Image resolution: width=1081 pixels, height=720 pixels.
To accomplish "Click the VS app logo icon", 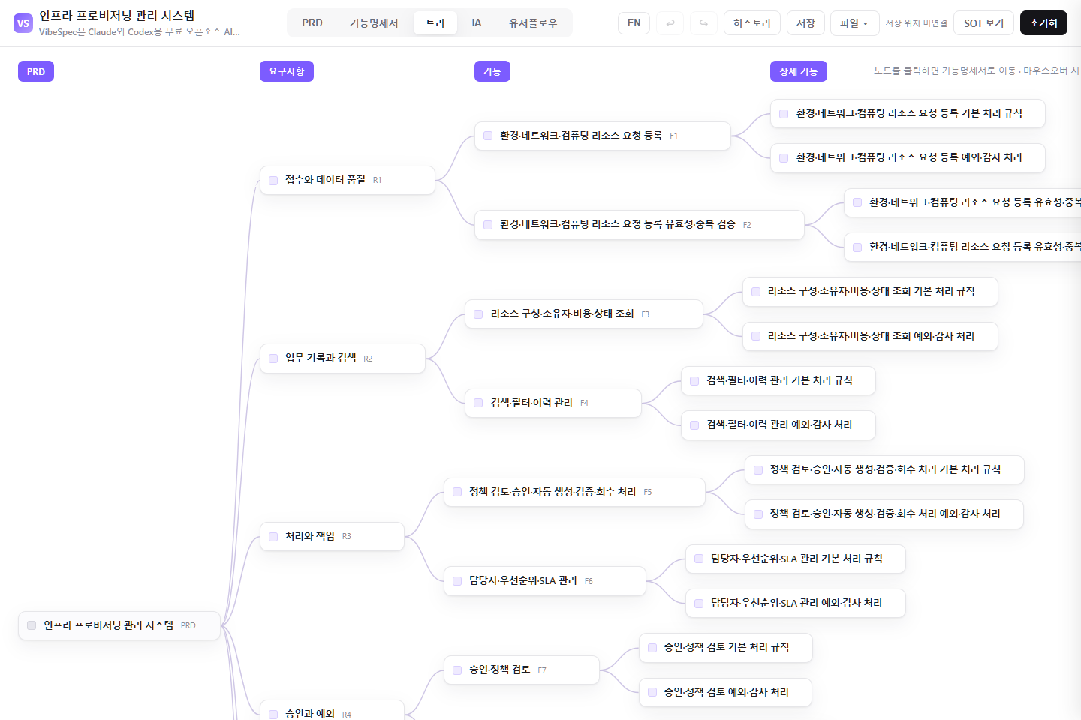I will click(23, 23).
